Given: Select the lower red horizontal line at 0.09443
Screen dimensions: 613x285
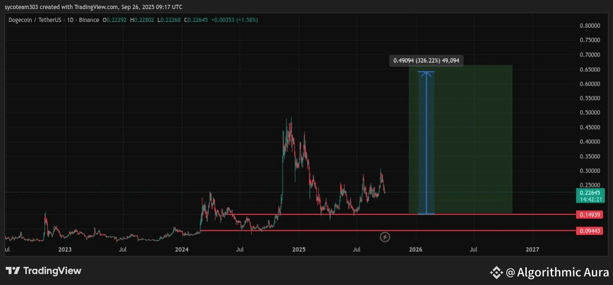Looking at the screenshot, I should click(388, 230).
